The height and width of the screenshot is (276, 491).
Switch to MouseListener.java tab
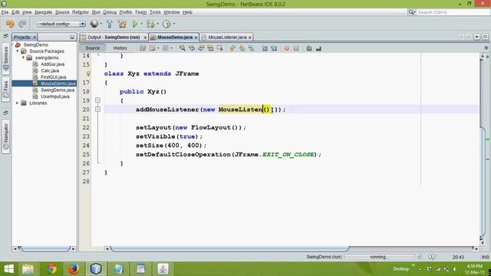click(x=227, y=38)
